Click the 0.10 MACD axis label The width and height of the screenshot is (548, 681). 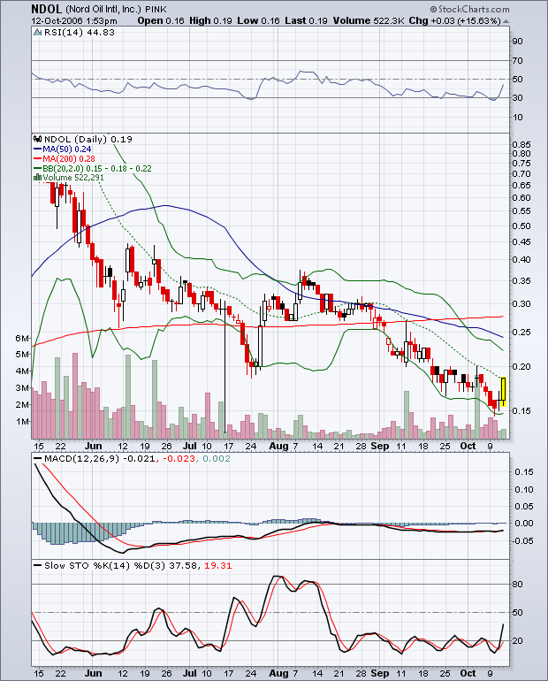pyautogui.click(x=524, y=489)
